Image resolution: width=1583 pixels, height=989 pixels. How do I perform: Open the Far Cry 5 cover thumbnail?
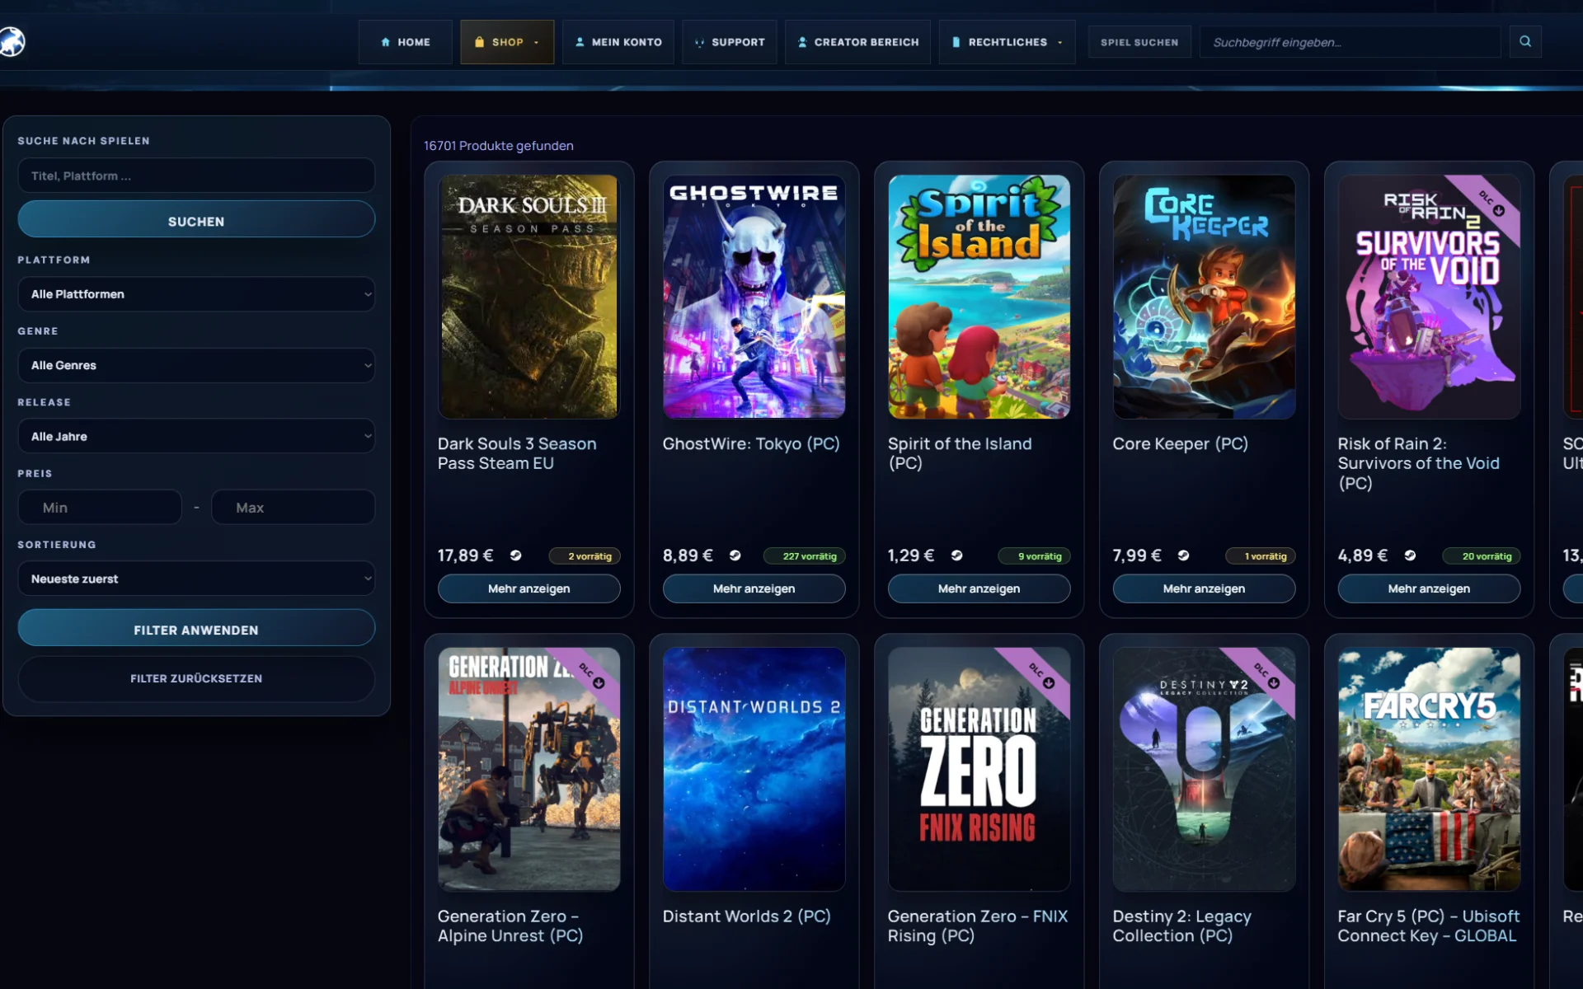point(1429,769)
